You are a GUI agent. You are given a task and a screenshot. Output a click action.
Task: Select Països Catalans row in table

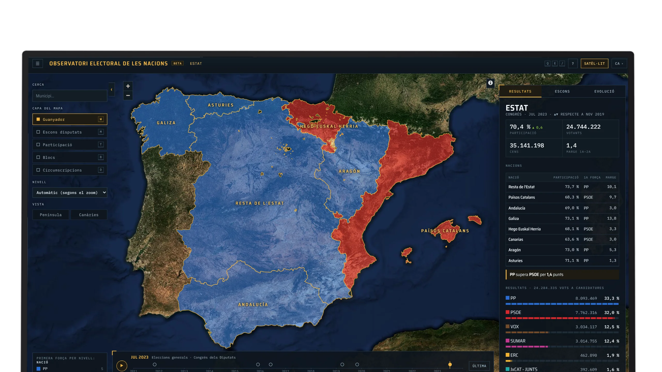562,197
